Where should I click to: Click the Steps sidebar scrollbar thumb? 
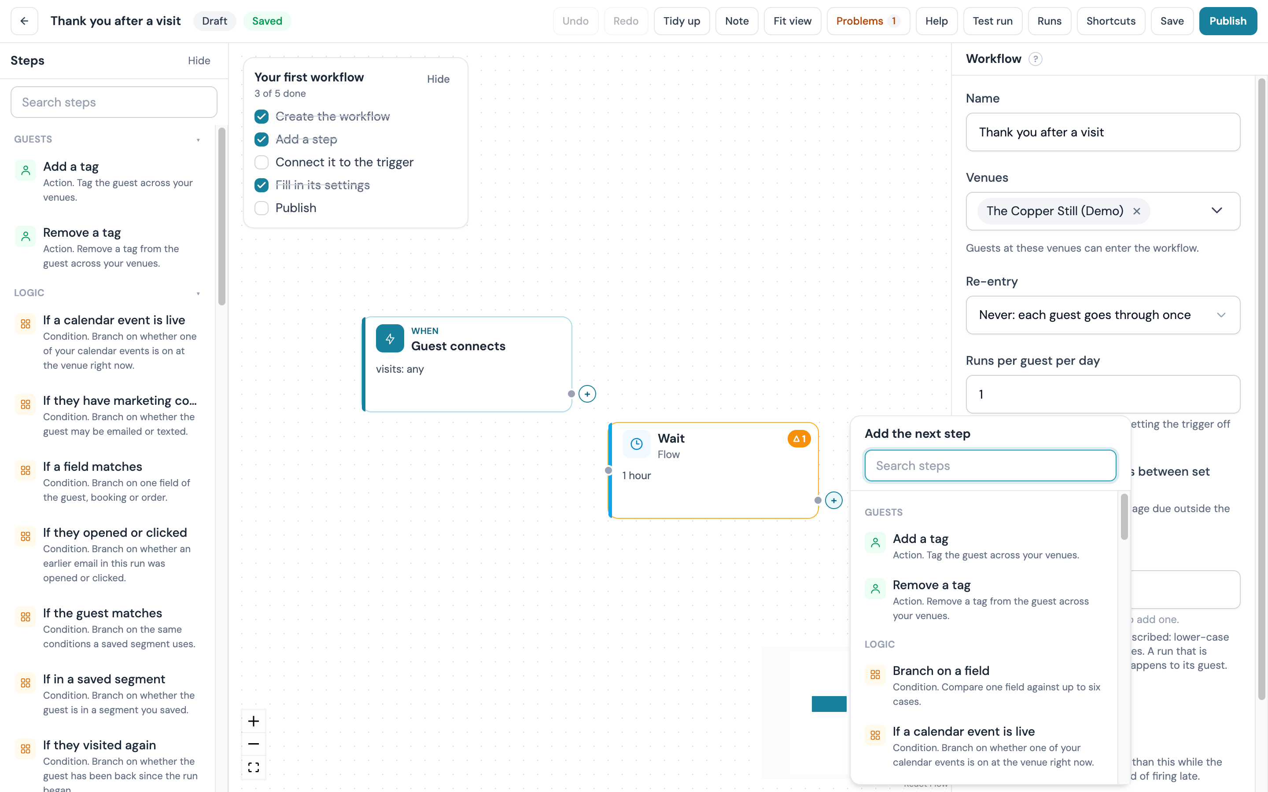point(221,216)
